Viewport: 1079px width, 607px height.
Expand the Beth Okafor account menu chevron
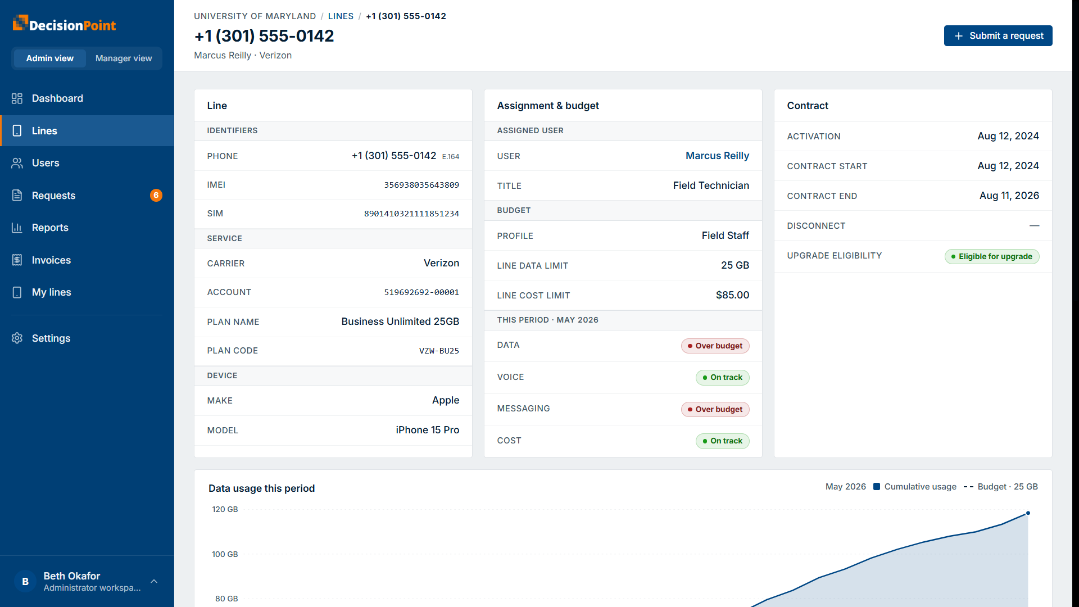click(x=154, y=582)
